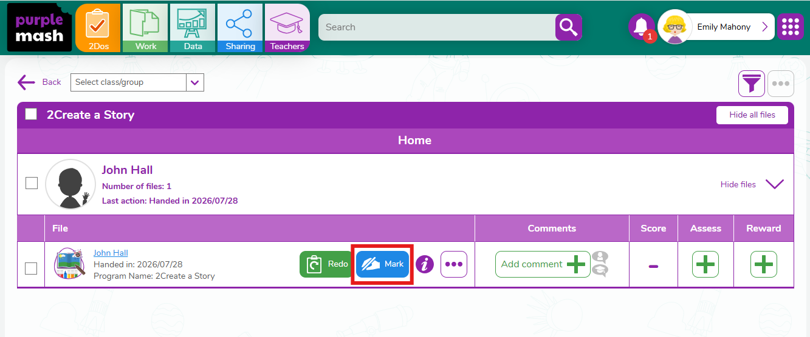Click the greyed three-dot options button
This screenshot has width=810, height=337.
click(x=781, y=84)
